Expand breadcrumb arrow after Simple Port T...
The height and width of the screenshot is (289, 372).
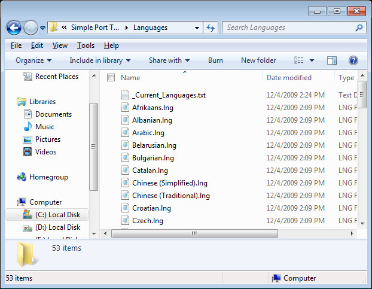(x=127, y=28)
